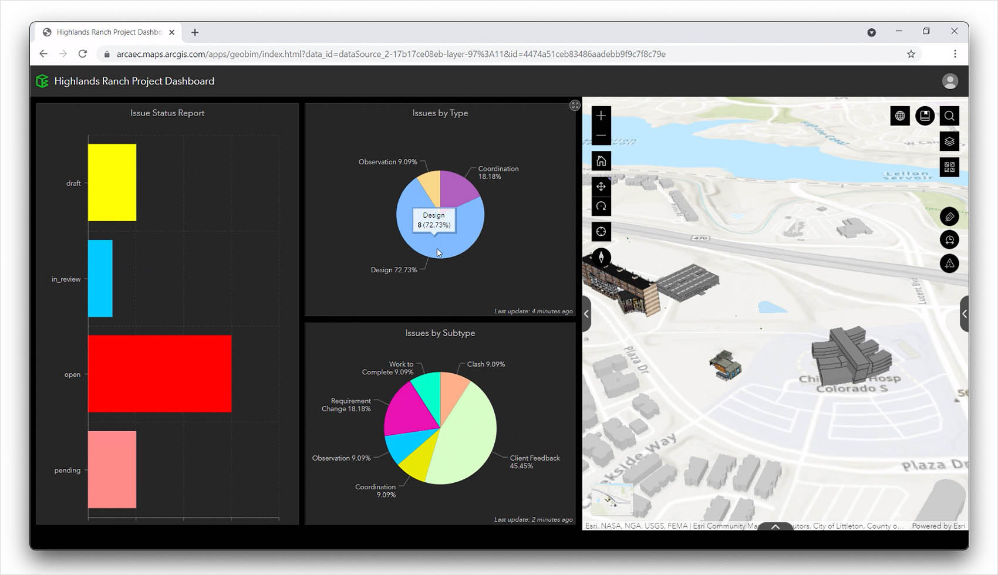Viewport: 998px width, 575px height.
Task: Open the bookmarks widget
Action: 925,116
